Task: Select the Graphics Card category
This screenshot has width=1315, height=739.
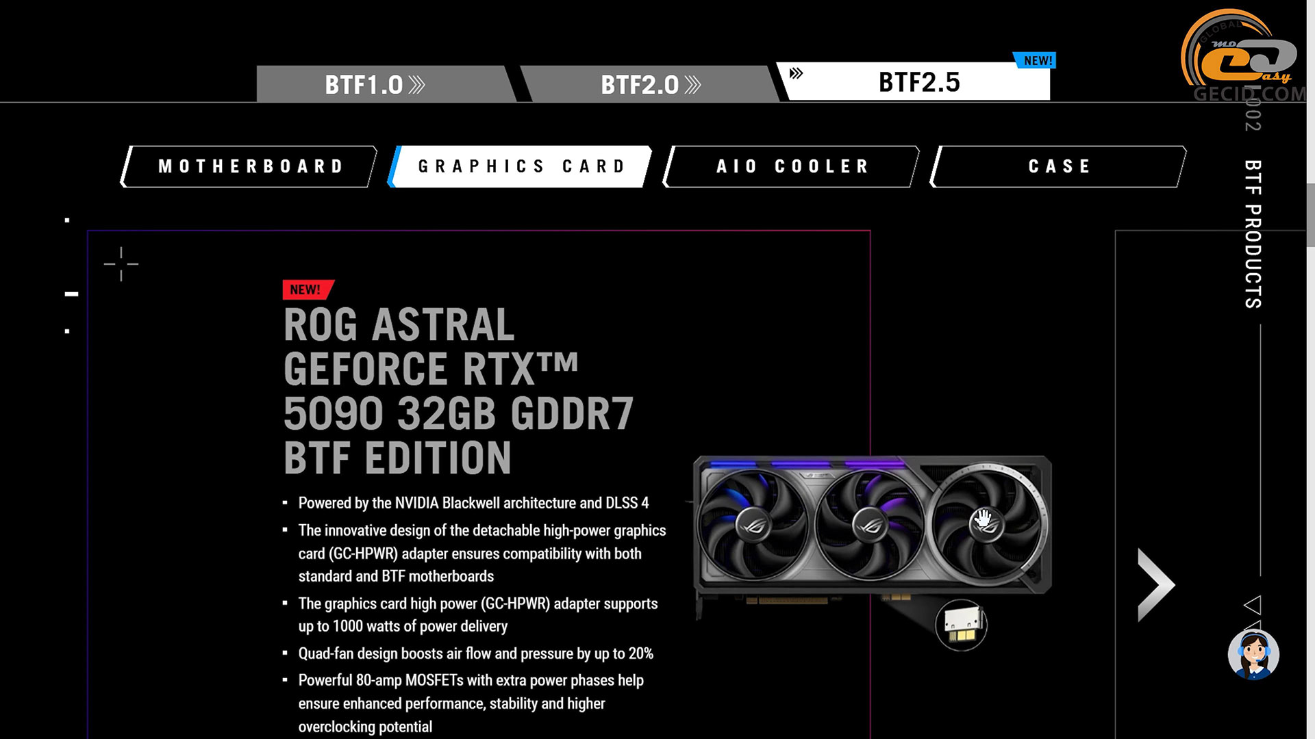Action: 521,166
